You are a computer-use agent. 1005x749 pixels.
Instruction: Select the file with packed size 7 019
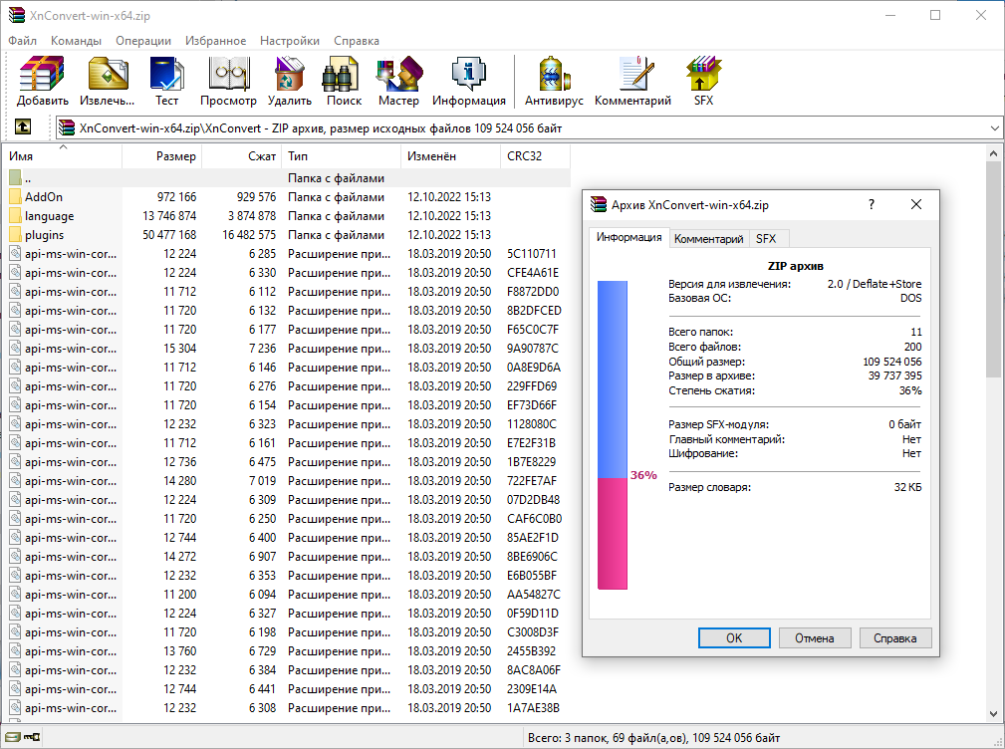(286, 481)
